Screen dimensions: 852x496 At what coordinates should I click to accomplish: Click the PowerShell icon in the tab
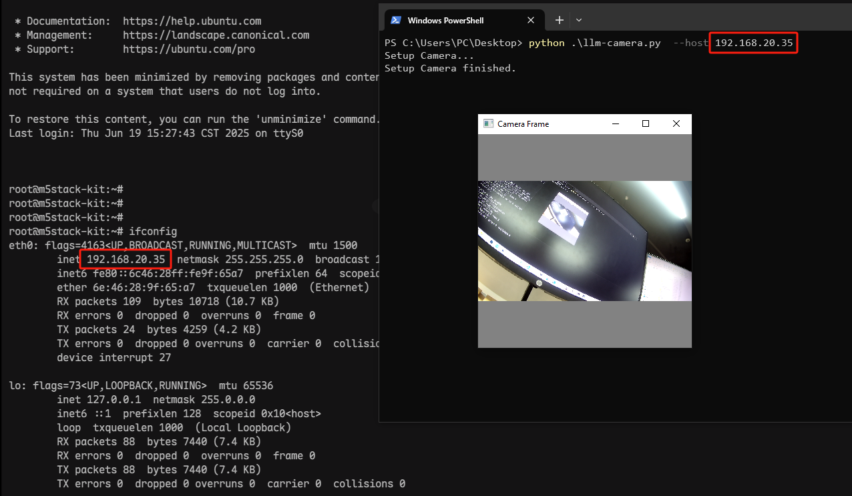(x=395, y=20)
